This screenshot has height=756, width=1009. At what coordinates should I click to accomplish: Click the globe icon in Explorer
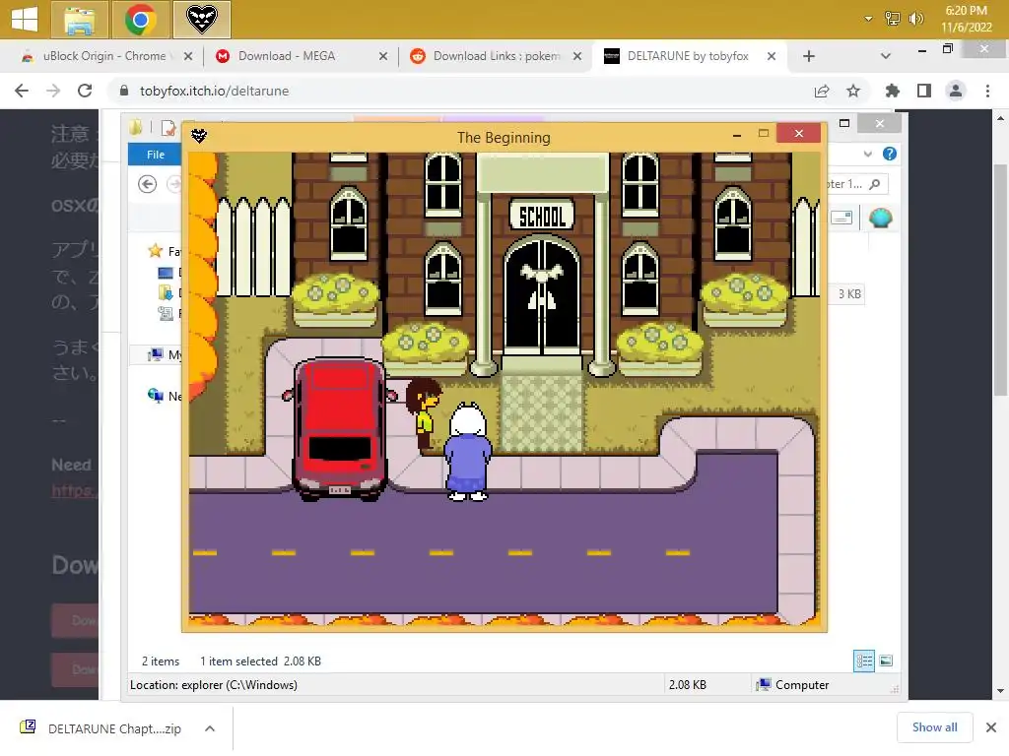pyautogui.click(x=880, y=218)
